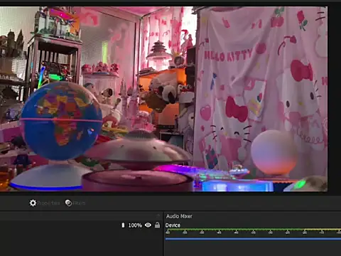341x256 pixels.
Task: Click the Properties text label
Action: tap(48, 203)
